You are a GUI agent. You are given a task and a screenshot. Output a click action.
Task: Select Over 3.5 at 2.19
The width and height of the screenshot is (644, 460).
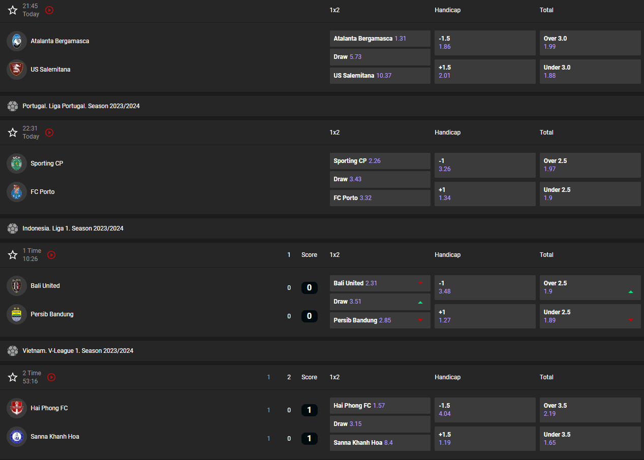pos(590,410)
